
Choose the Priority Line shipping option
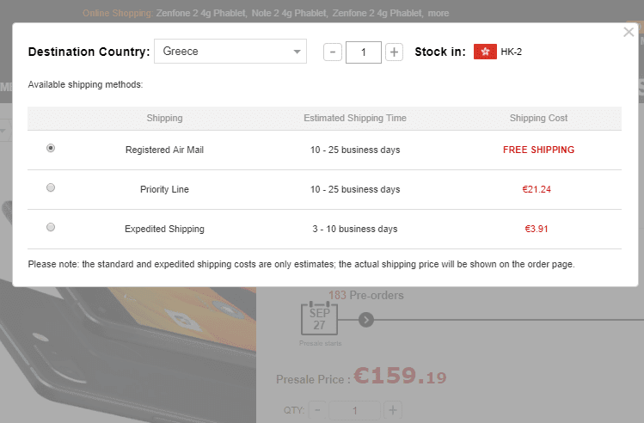coord(51,187)
